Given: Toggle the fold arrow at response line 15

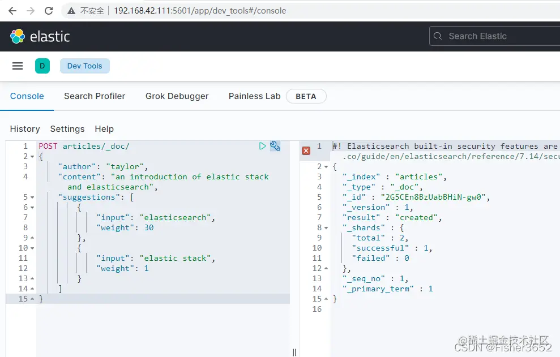Looking at the screenshot, I should (x=326, y=299).
